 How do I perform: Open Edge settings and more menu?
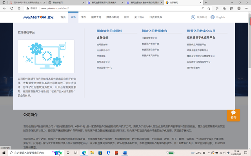(246, 8)
